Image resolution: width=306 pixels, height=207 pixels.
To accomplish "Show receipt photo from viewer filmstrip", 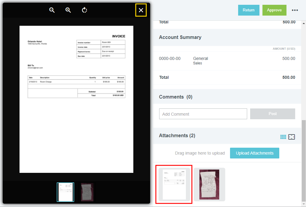I will click(87, 192).
